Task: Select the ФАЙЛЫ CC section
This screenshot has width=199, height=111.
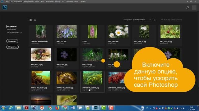Action: (12, 30)
